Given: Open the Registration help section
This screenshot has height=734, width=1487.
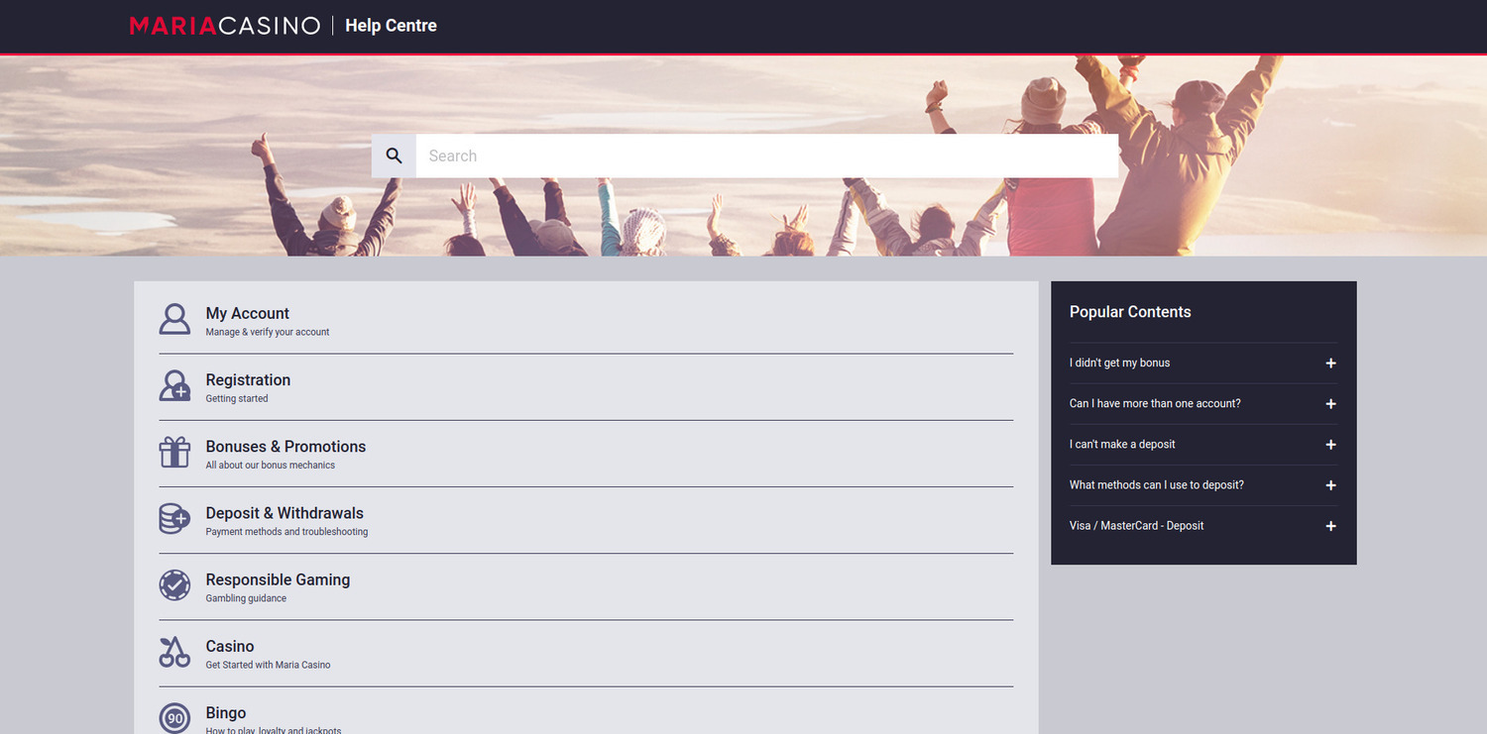Looking at the screenshot, I should coord(248,380).
